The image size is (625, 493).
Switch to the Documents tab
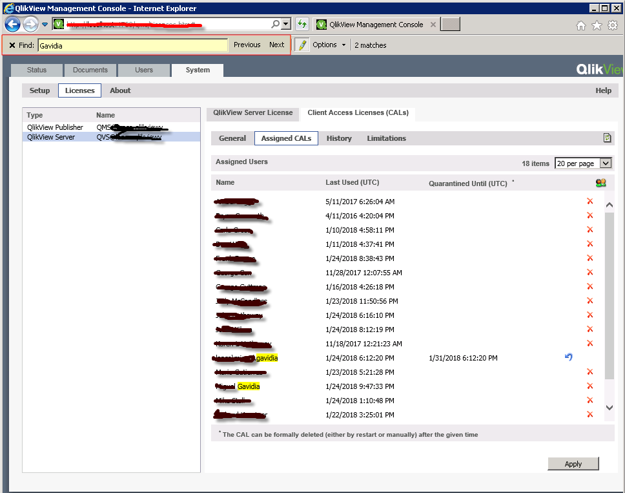90,70
